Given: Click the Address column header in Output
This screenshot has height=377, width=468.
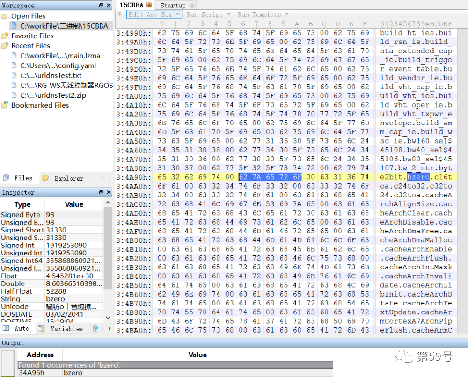Looking at the screenshot, I should click(40, 355).
